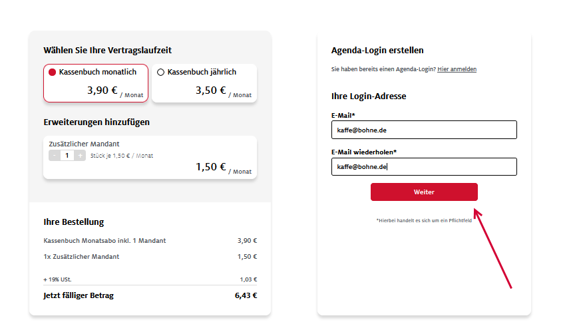
Task: Select the Kassenbuch jährlich radio button
Action: [160, 73]
